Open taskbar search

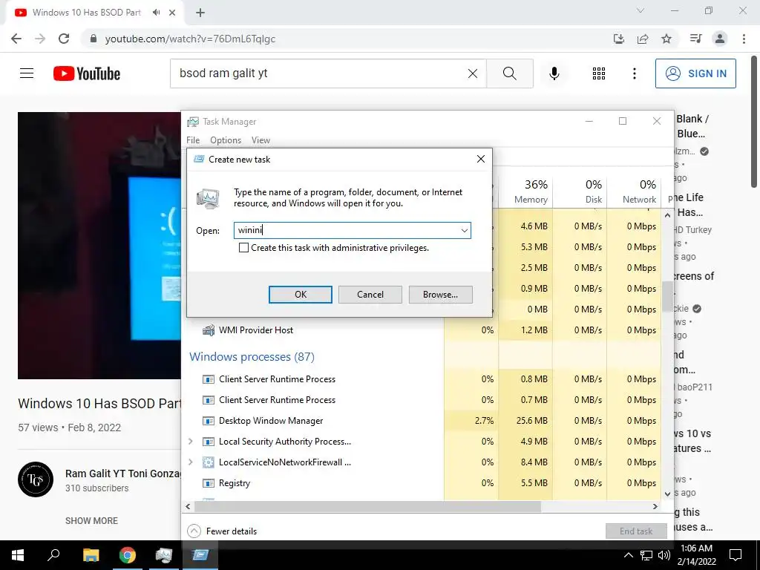pos(53,555)
